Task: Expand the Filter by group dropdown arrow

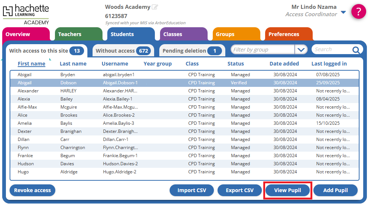Action: pos(301,50)
